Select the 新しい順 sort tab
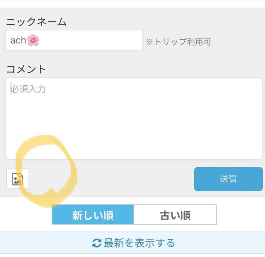Image resolution: width=265 pixels, height=257 pixels. coord(93,215)
